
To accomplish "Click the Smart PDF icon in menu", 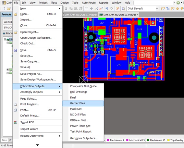I will click(x=16, y=122).
